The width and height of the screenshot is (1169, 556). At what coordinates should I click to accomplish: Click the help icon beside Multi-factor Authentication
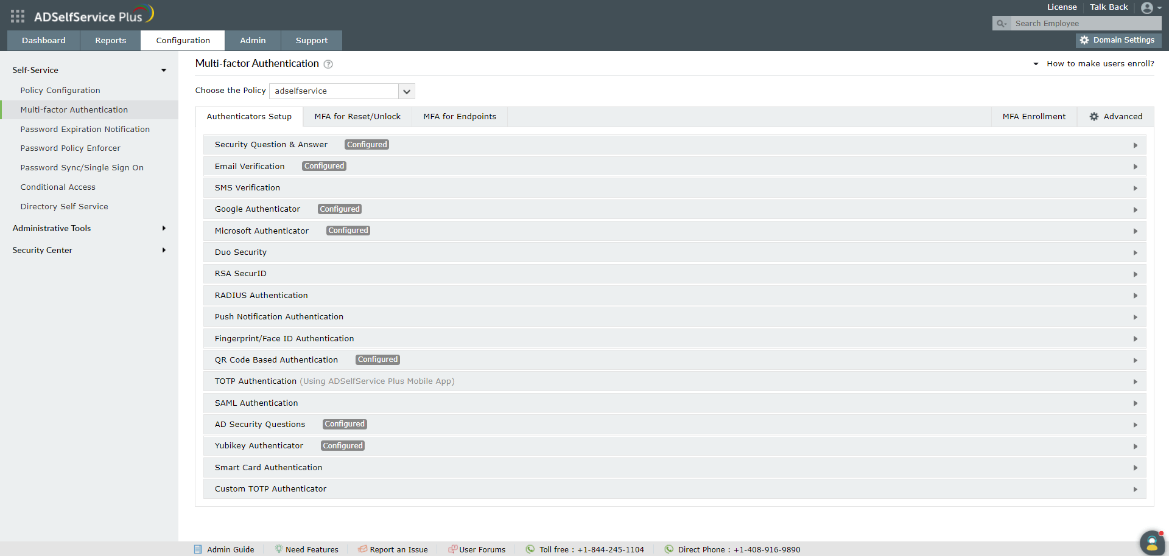tap(328, 64)
